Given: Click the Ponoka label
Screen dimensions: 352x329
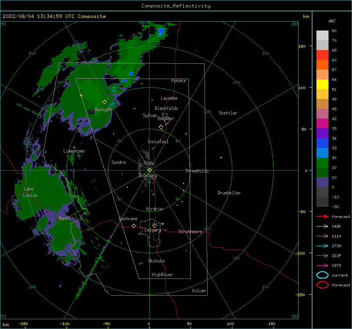Looking at the screenshot, I should (178, 81).
